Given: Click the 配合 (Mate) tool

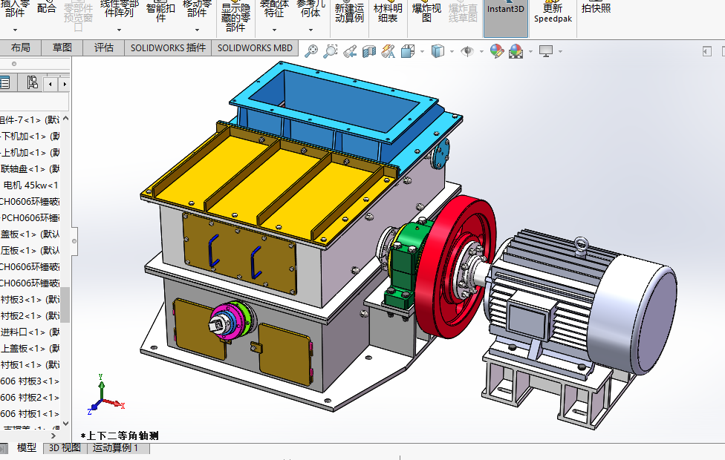Looking at the screenshot, I should coord(46,8).
